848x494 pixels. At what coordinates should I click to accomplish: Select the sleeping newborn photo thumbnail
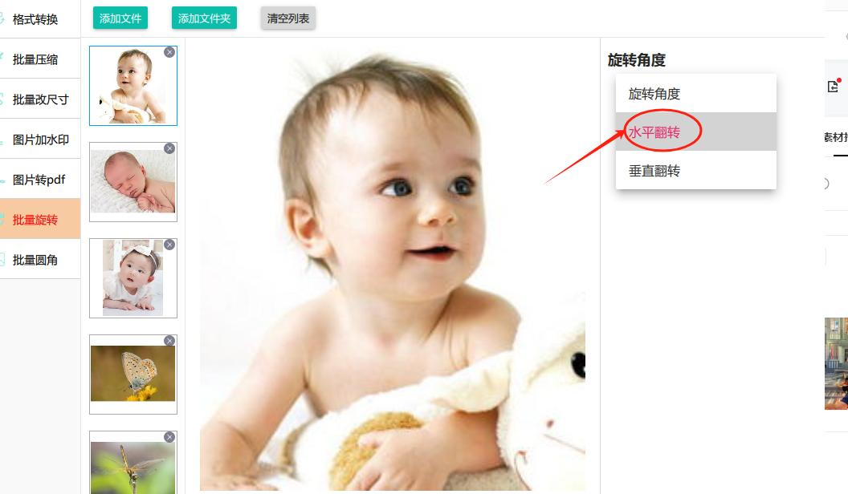(x=133, y=181)
